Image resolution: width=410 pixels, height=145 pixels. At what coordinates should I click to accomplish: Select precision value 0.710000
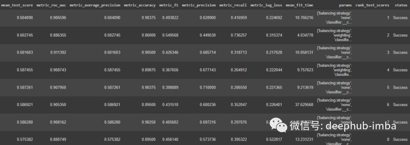pyautogui.click(x=208, y=87)
